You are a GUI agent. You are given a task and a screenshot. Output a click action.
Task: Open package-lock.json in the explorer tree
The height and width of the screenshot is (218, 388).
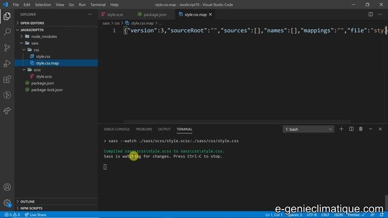47,90
